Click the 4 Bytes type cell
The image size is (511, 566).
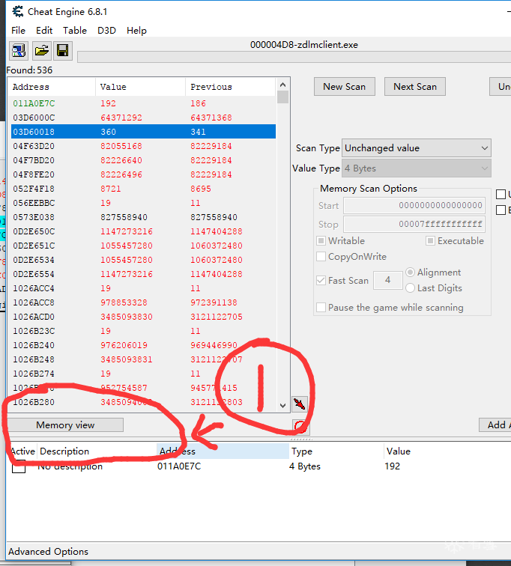305,466
